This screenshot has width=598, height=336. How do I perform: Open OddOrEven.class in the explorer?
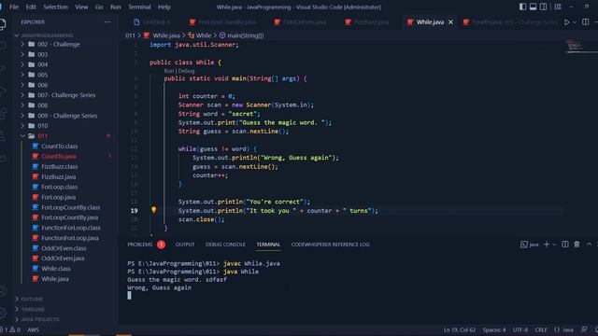[x=64, y=248]
